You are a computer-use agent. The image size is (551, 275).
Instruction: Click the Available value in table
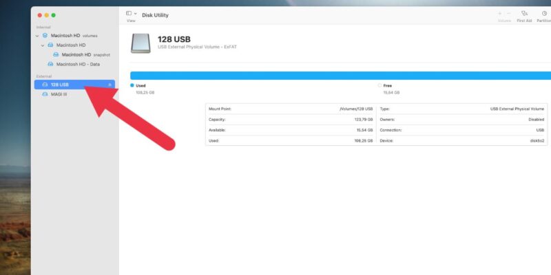[365, 130]
